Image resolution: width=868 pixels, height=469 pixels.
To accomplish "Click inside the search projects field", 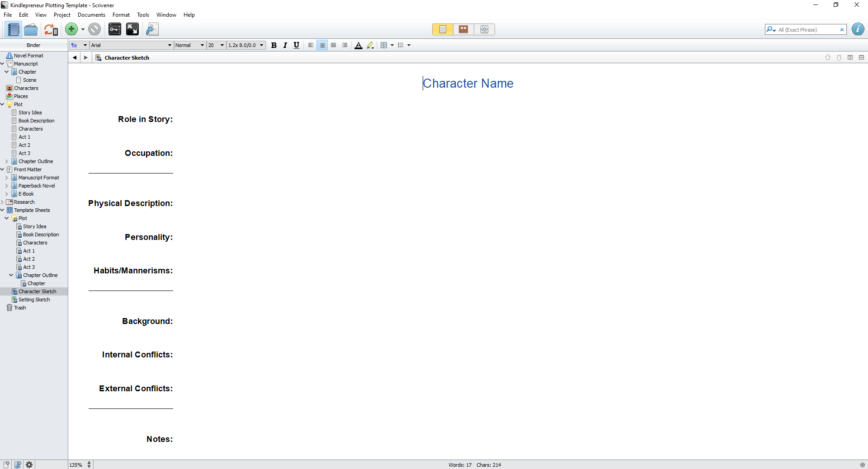I will pos(805,29).
